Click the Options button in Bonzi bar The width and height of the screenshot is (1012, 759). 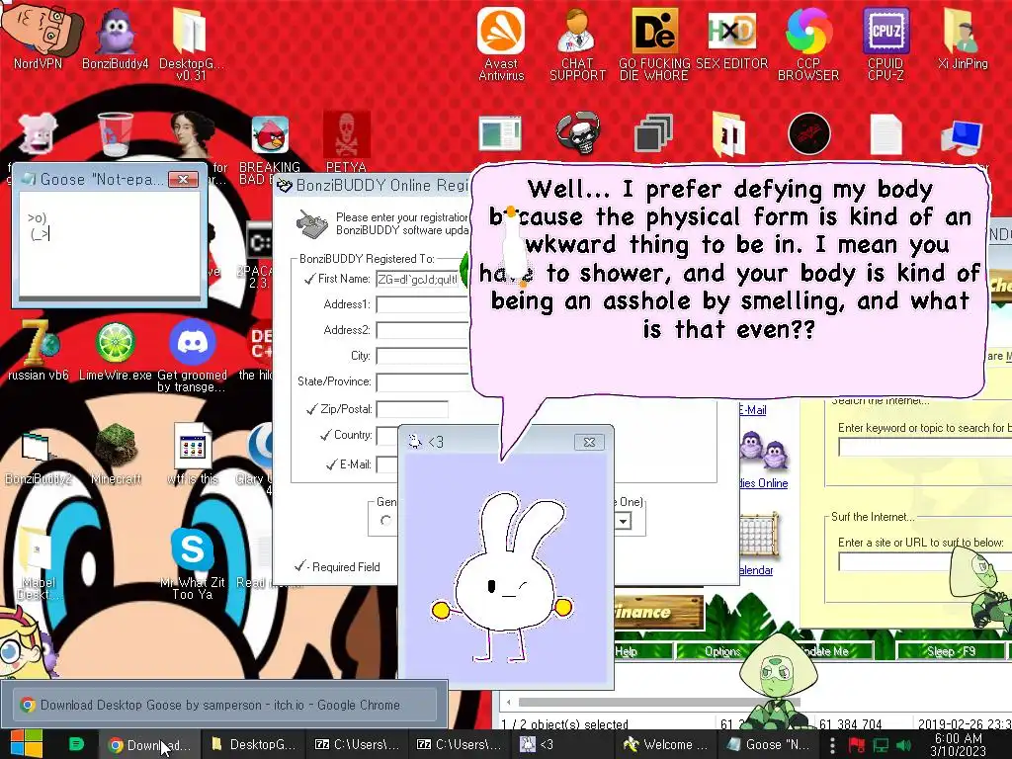point(722,650)
